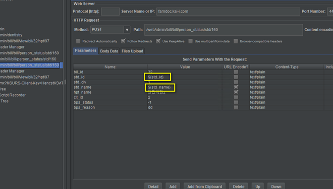Switch to the Body Data tab
This screenshot has height=189, width=333.
(x=109, y=51)
